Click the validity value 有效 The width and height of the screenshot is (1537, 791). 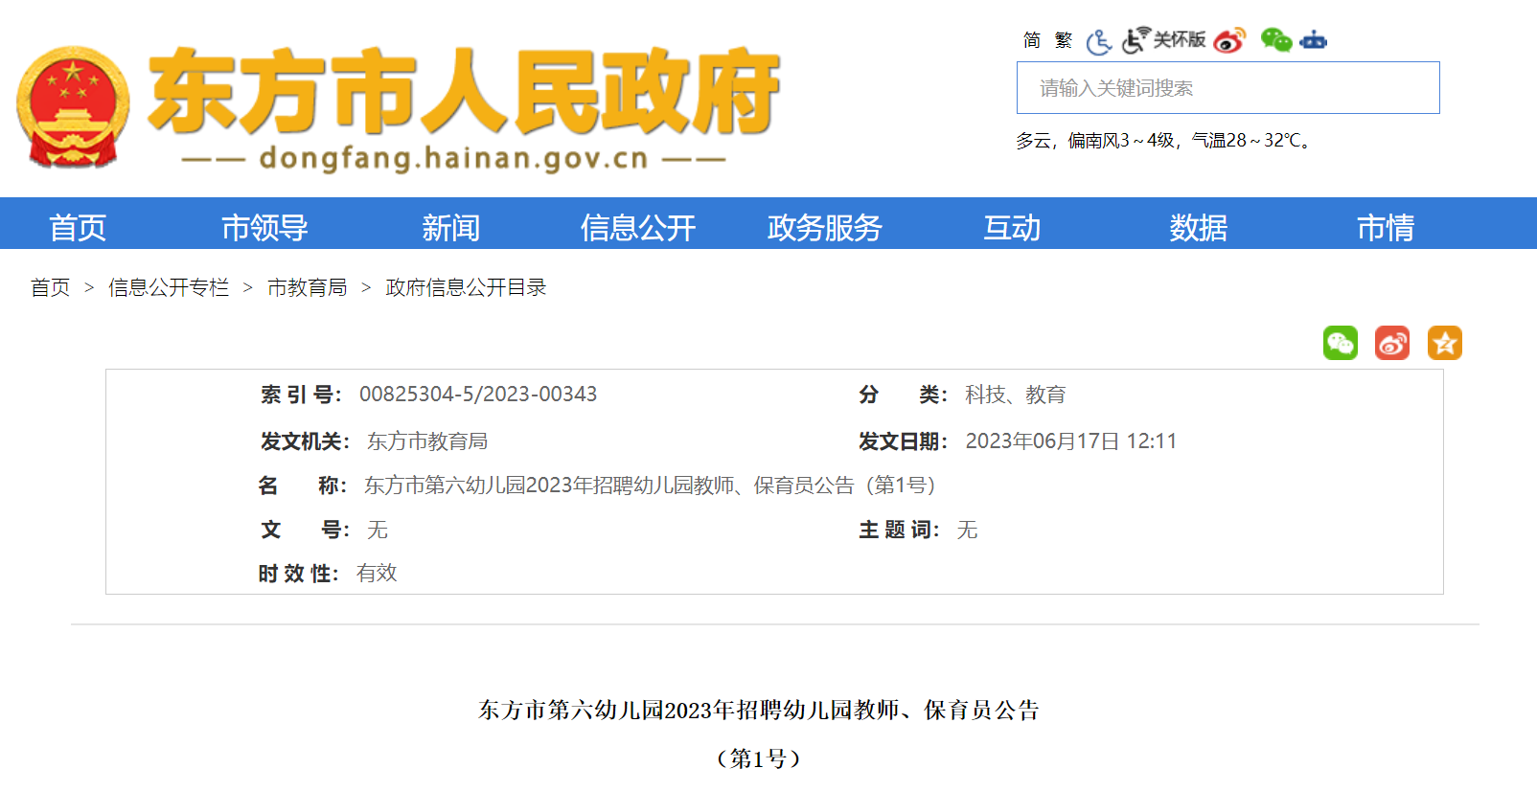[377, 574]
